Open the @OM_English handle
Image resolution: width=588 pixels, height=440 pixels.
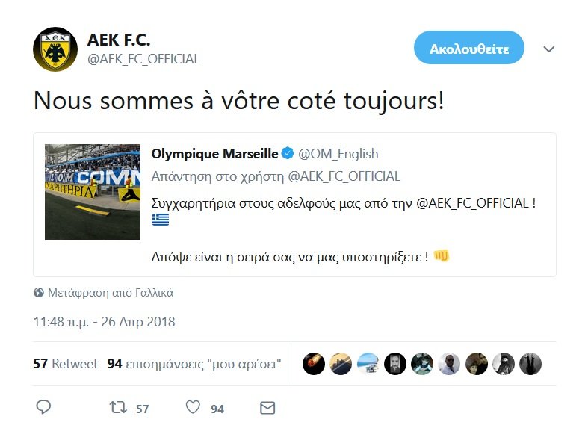pos(338,154)
